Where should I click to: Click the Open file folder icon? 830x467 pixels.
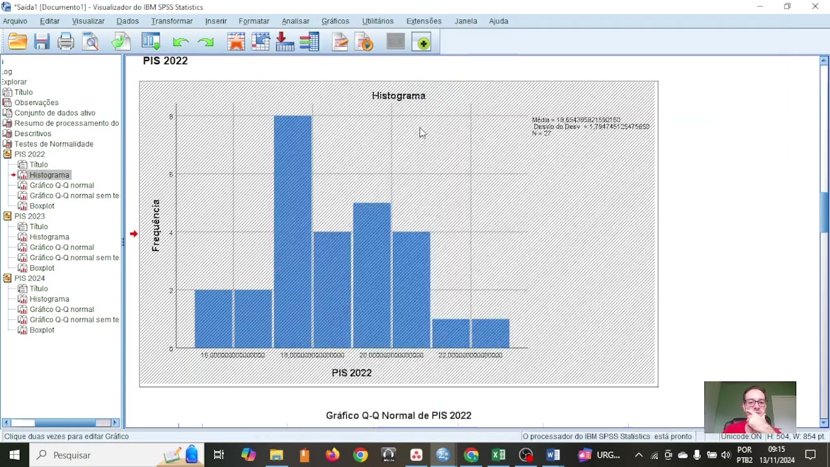pos(18,43)
